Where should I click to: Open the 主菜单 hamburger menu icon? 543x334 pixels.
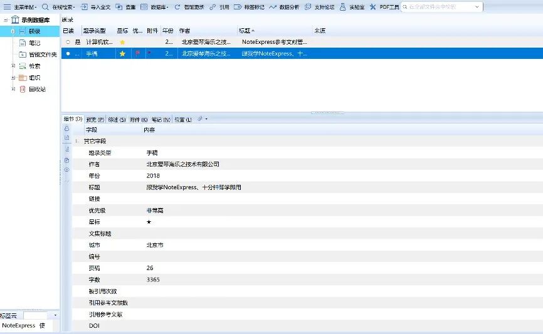pyautogui.click(x=7, y=7)
